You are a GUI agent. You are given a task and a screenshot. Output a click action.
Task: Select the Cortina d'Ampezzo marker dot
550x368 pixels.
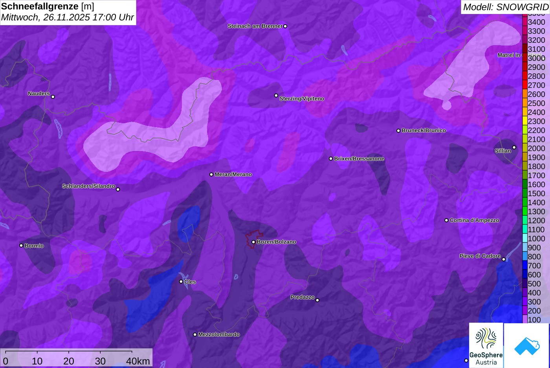click(446, 220)
